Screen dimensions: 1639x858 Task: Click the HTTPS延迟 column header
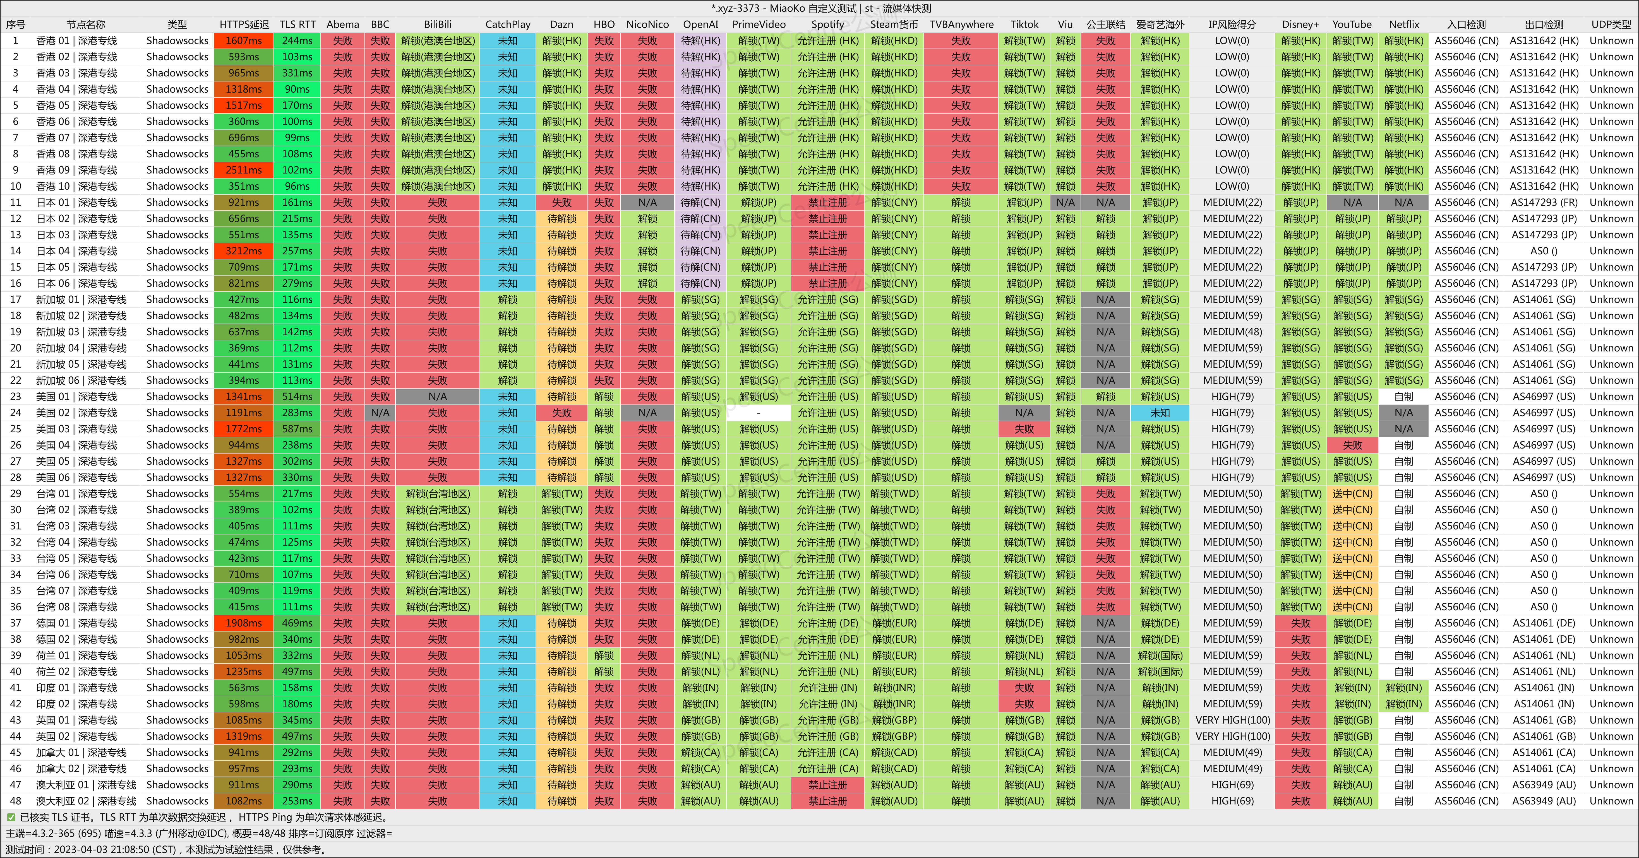click(244, 24)
